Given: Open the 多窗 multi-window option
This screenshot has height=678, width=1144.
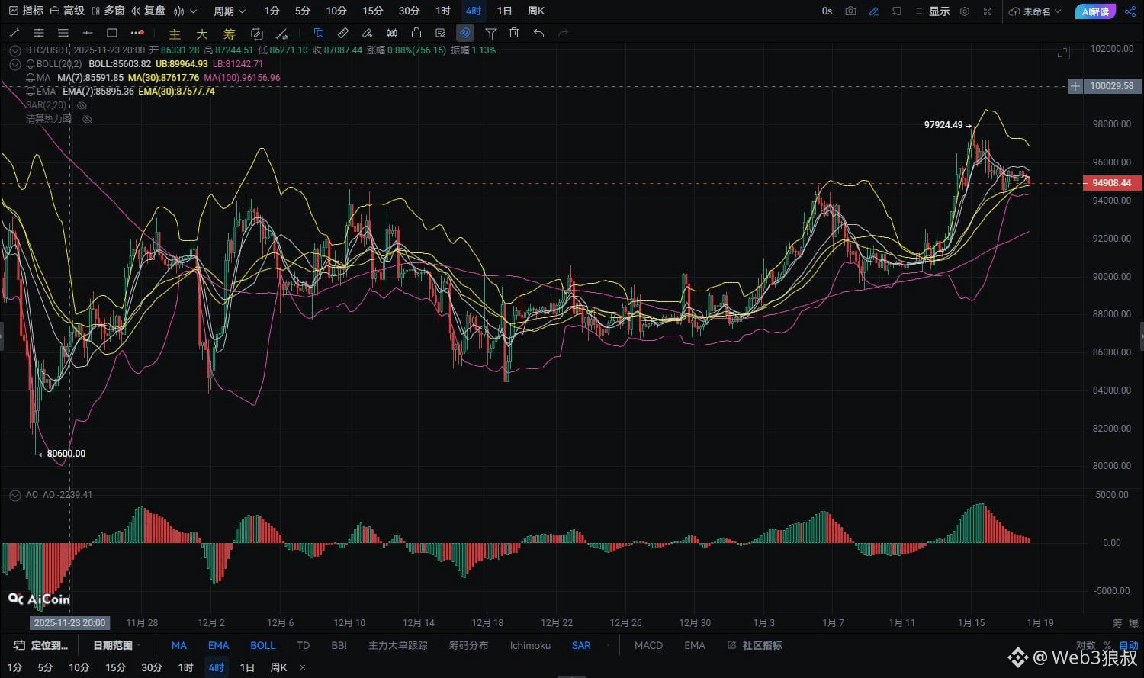Looking at the screenshot, I should point(108,11).
